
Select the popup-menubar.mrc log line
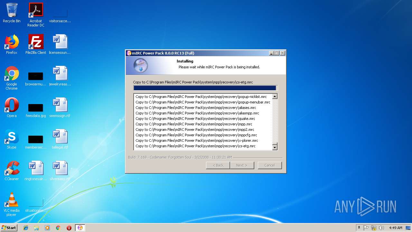pos(203,102)
